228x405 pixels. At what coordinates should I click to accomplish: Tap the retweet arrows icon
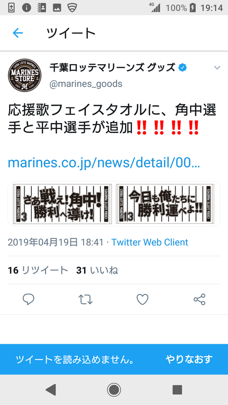[x=85, y=300]
